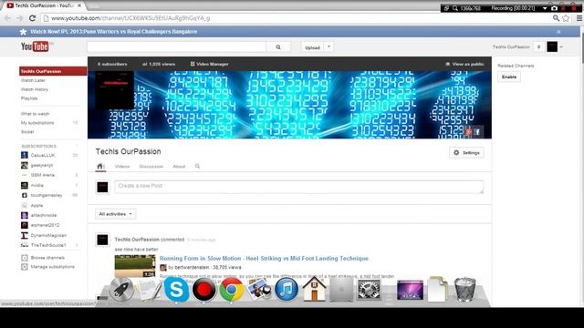The image size is (584, 328).
Task: Open iTunes from the dock
Action: click(x=287, y=289)
